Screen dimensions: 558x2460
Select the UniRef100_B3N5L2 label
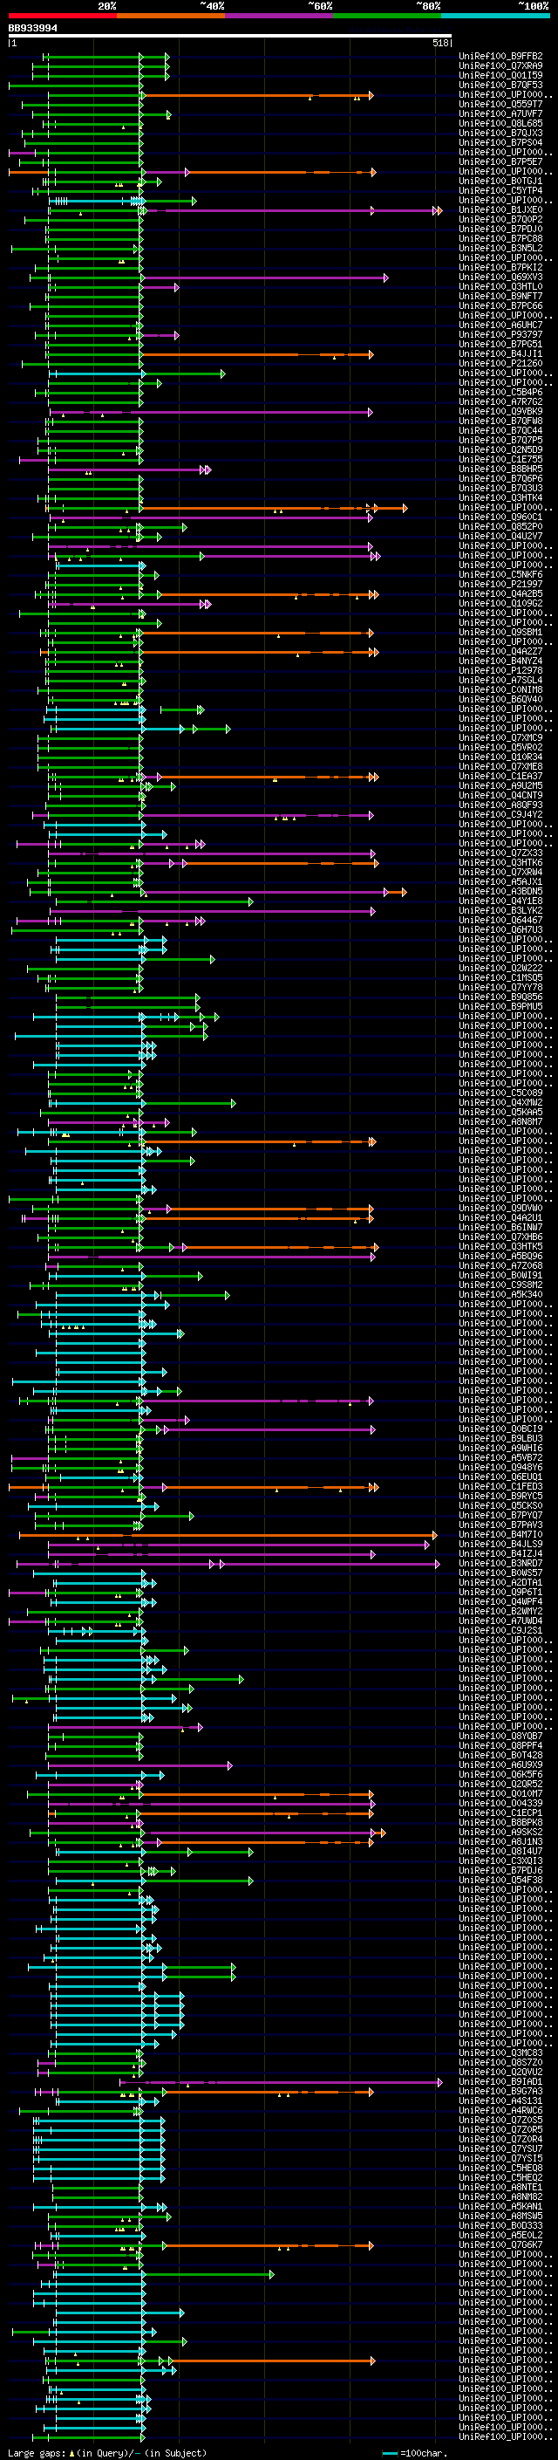point(500,249)
